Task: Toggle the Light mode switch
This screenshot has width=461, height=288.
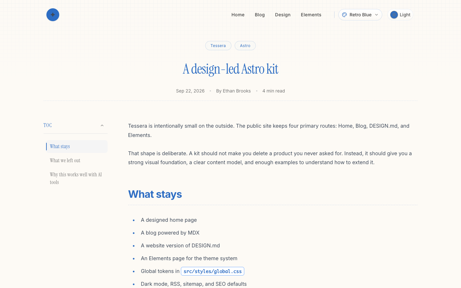Action: click(400, 15)
